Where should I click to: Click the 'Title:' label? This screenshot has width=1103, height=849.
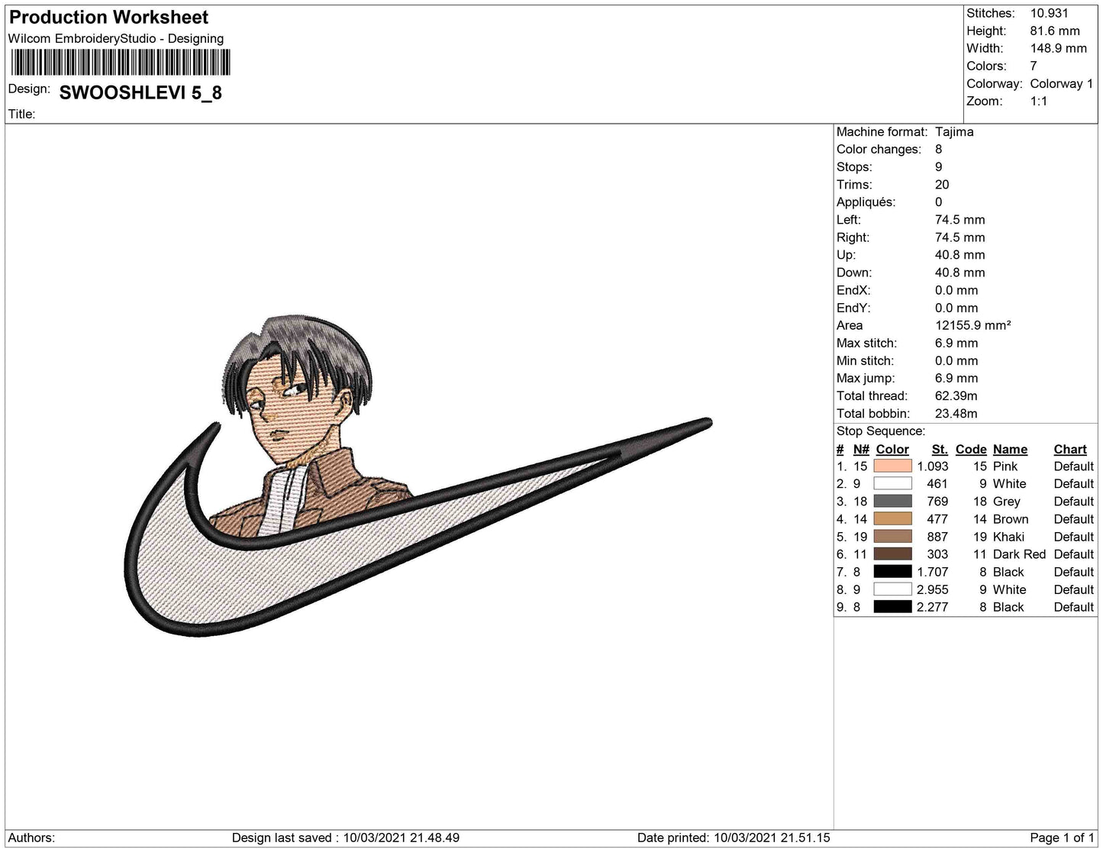(x=21, y=115)
